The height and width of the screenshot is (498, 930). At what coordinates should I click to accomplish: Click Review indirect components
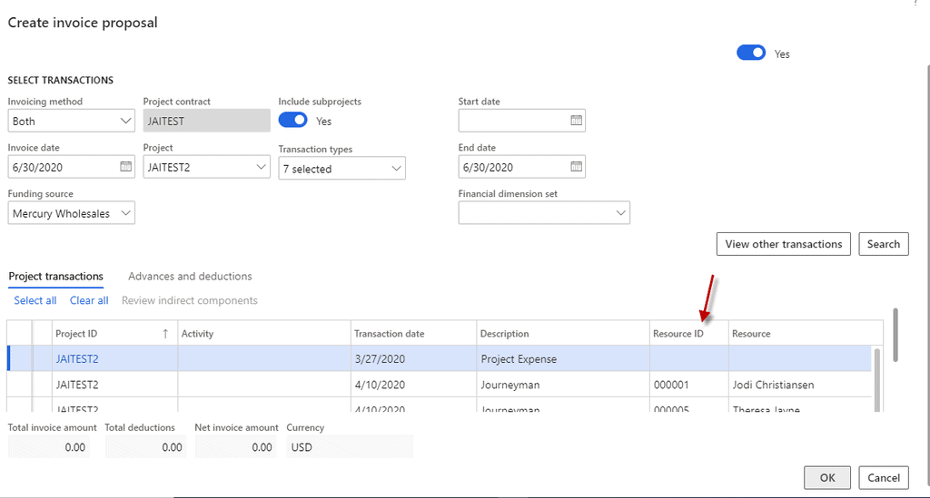click(x=189, y=301)
